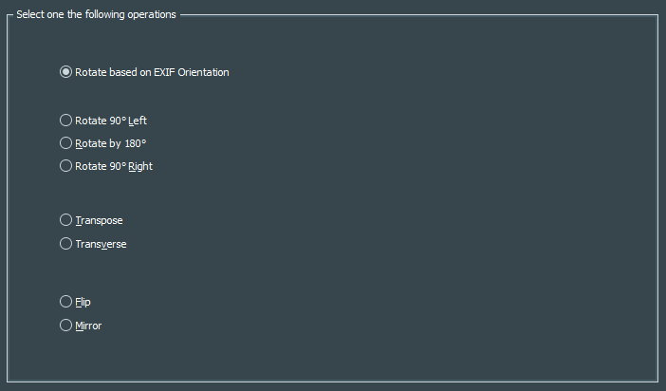Click the 'Mirror' label text

pos(88,326)
